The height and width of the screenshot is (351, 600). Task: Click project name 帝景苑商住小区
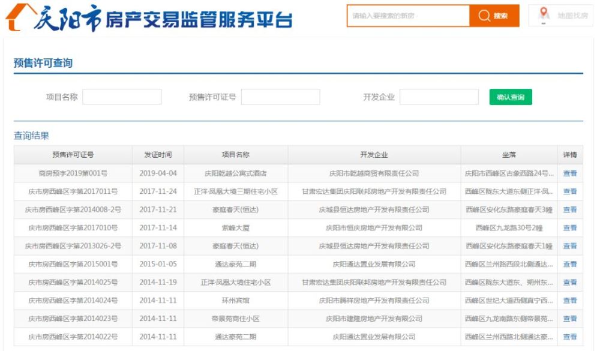(x=236, y=319)
